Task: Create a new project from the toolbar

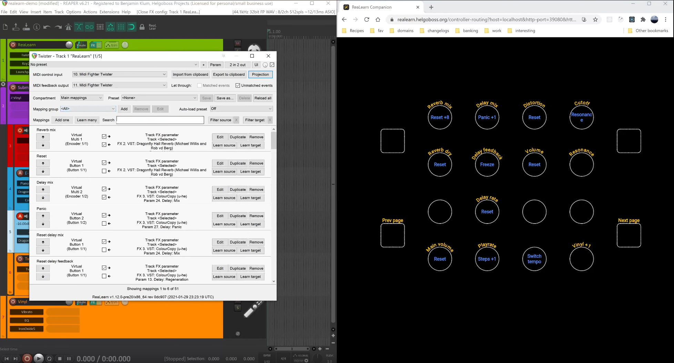Action: pyautogui.click(x=5, y=27)
